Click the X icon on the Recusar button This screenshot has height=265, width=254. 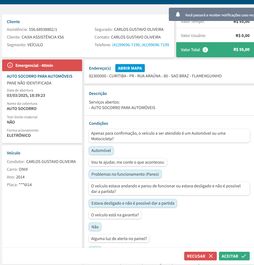tap(211, 256)
